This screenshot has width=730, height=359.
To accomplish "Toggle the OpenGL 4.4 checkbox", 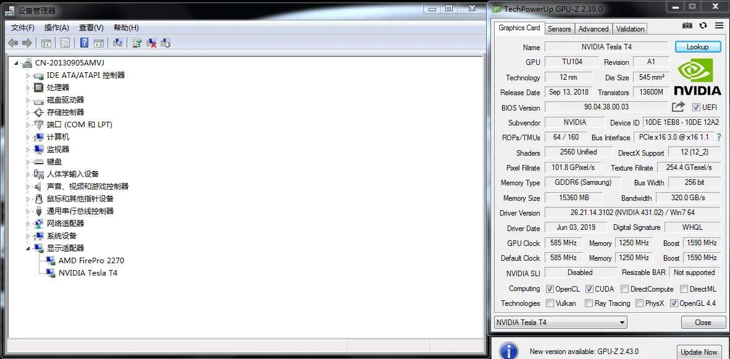I will point(674,303).
